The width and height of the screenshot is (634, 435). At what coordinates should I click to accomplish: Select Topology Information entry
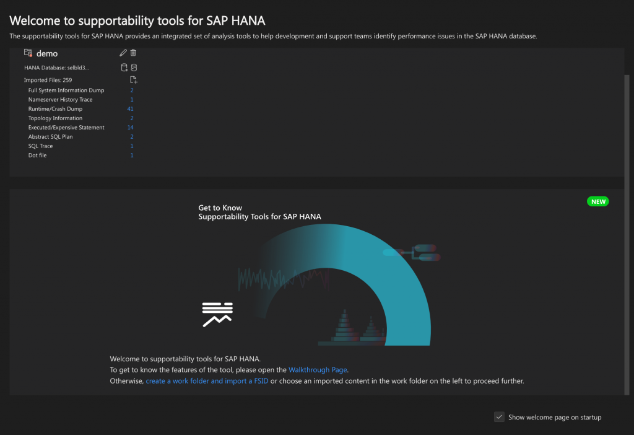point(55,118)
